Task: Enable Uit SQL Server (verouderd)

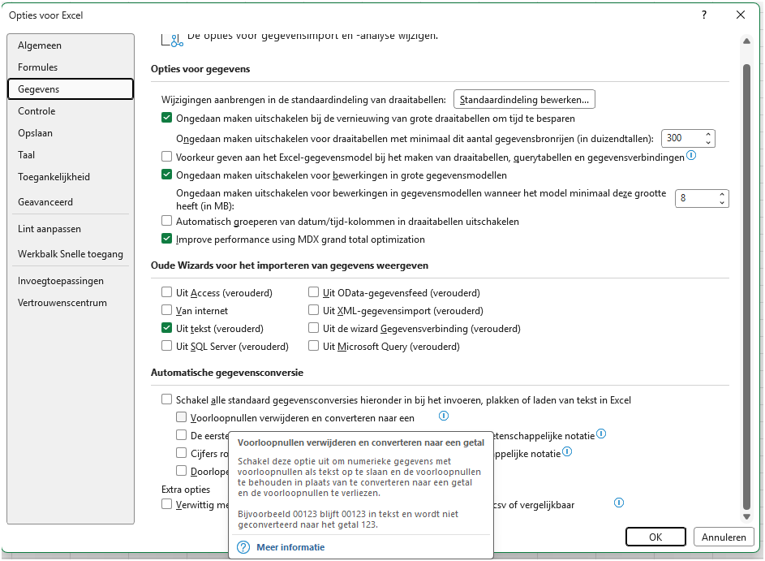Action: click(167, 346)
